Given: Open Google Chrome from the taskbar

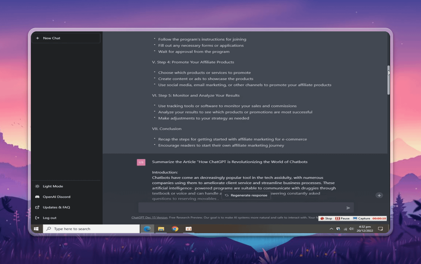Looking at the screenshot, I should (x=175, y=229).
